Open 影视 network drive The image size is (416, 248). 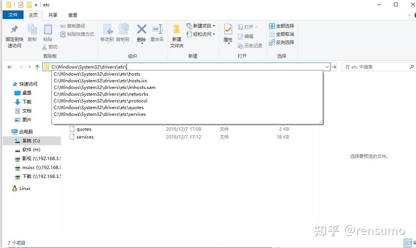[x=38, y=159]
